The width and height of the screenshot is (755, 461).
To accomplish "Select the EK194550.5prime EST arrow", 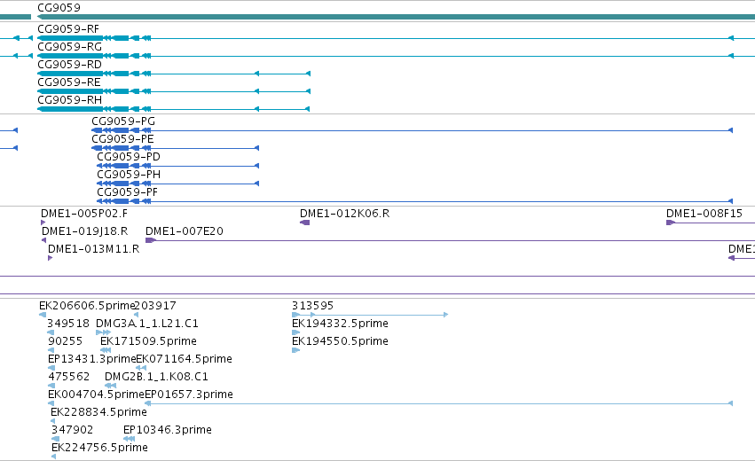I will click(295, 350).
